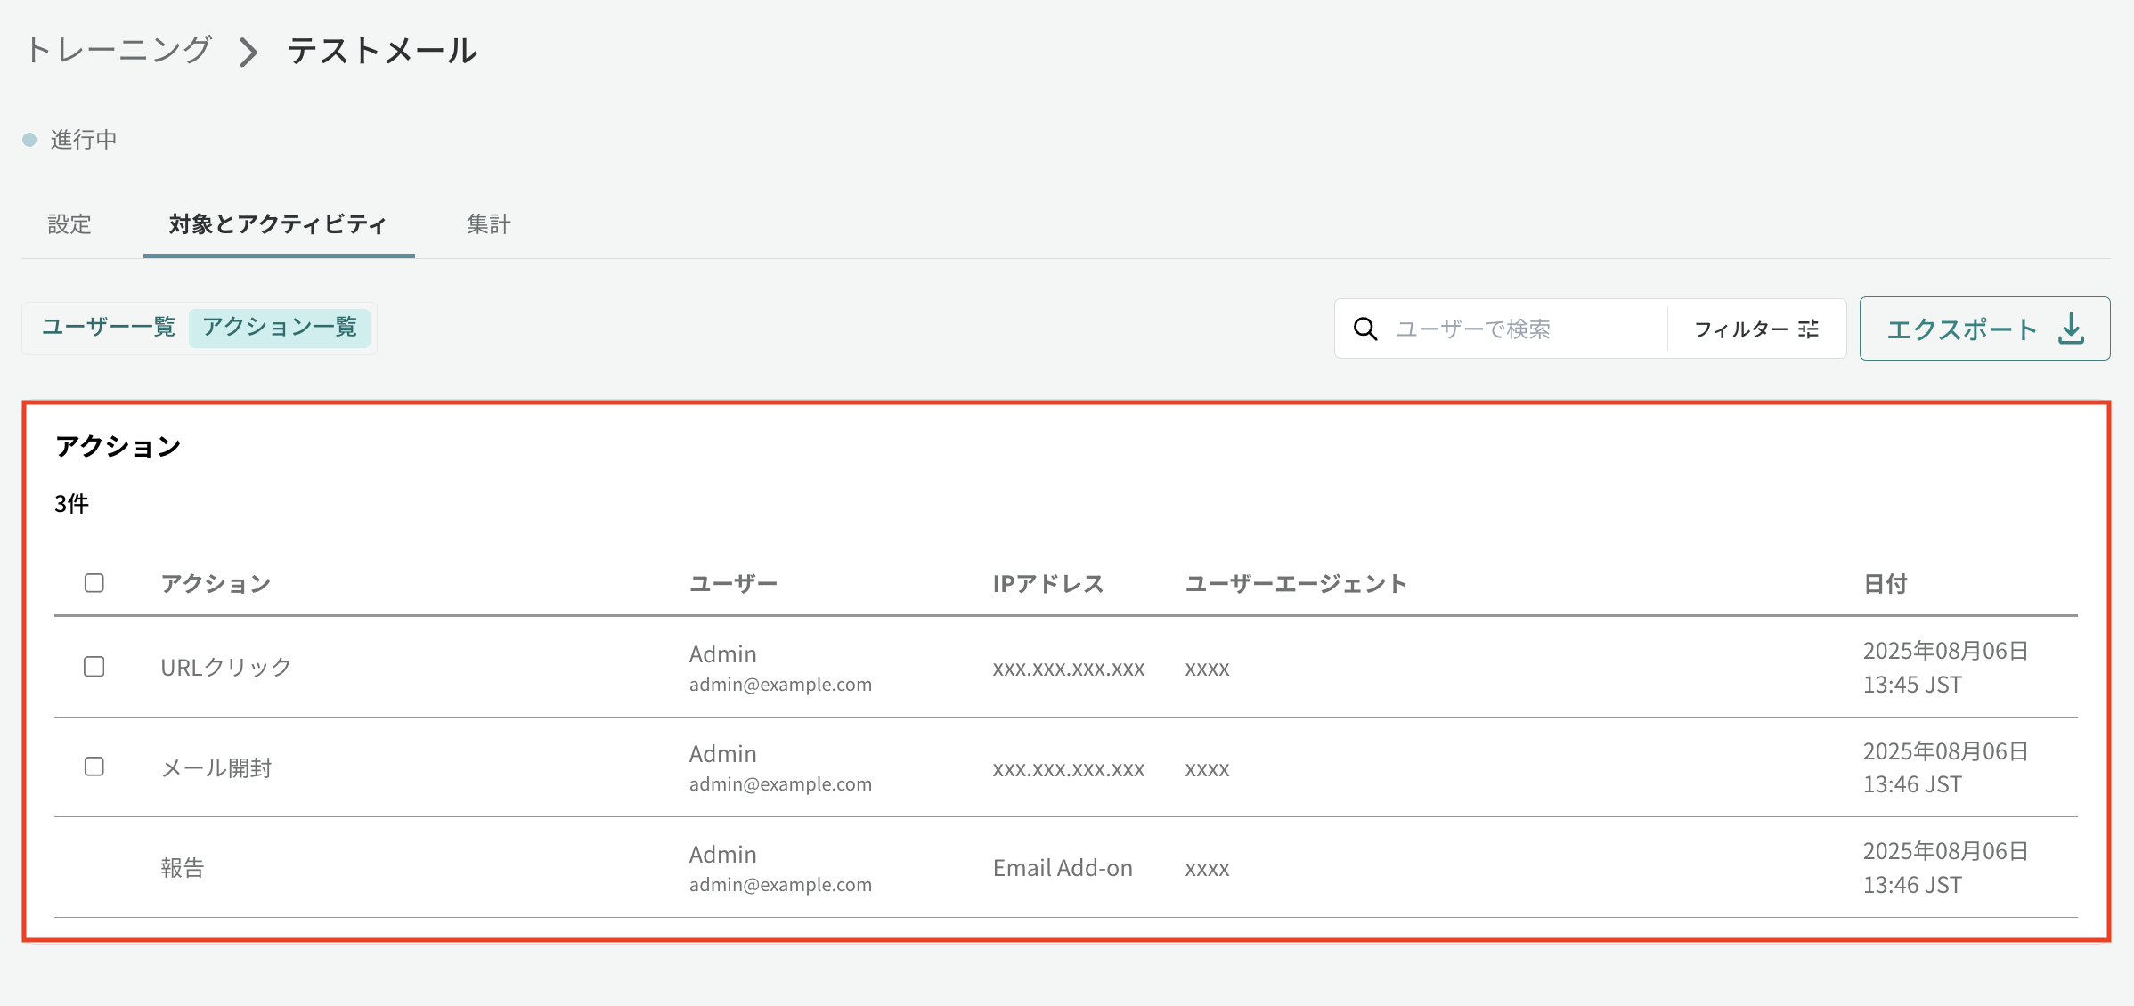Open the フィルター options

pyautogui.click(x=1756, y=329)
